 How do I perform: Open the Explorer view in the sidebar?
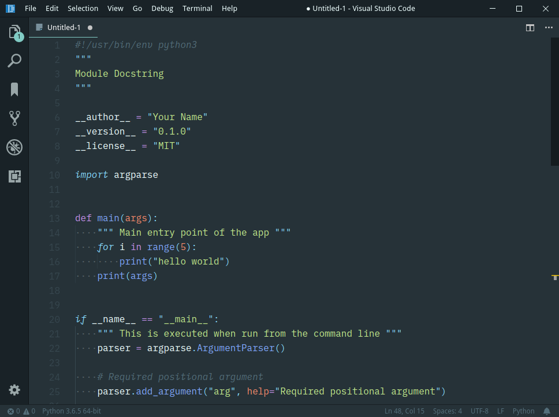(14, 32)
